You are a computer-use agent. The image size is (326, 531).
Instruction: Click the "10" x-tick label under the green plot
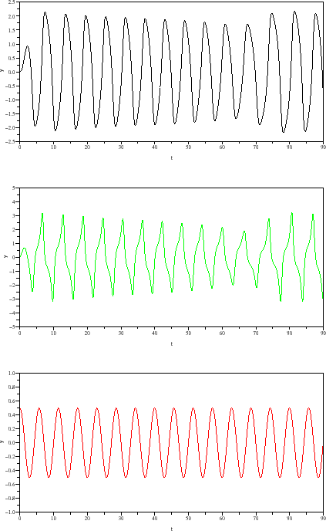(x=53, y=333)
